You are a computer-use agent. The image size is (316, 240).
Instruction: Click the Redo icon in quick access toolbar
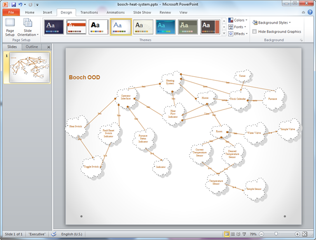pos(31,4)
